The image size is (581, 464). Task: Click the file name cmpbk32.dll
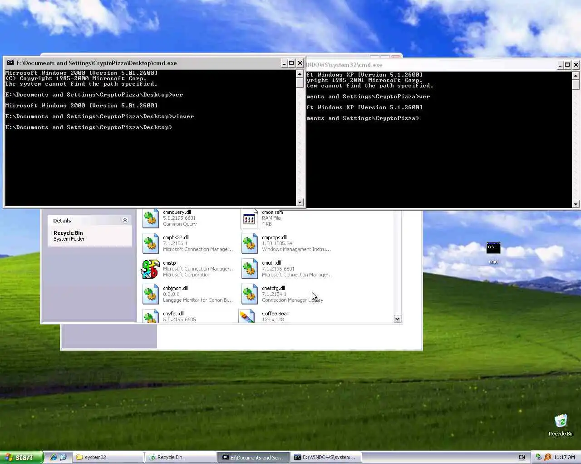click(176, 237)
